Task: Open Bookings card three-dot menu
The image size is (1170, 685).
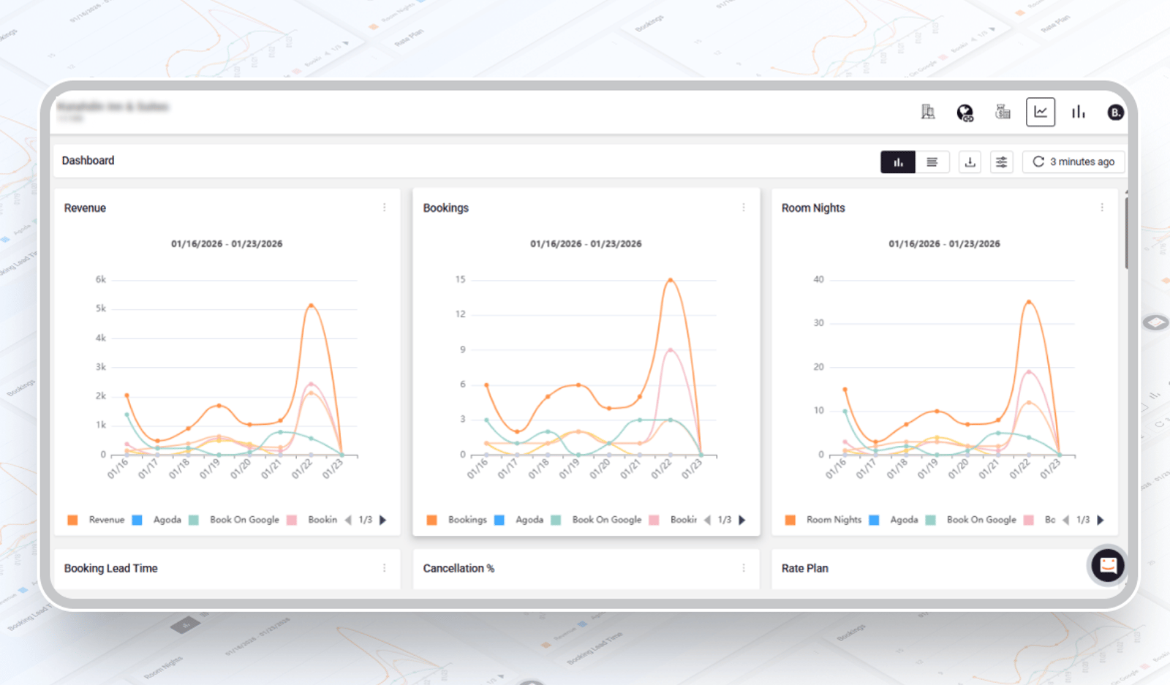Action: point(744,208)
